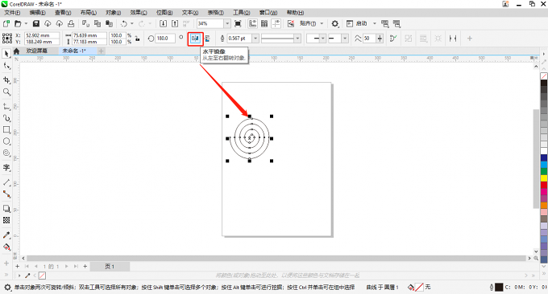Click the rotation angle field showing 180.0
The image size is (548, 294).
(x=165, y=39)
